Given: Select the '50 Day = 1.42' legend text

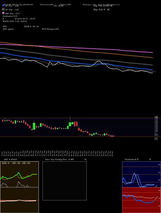Looking at the screenshot, I should (x=12, y=10).
